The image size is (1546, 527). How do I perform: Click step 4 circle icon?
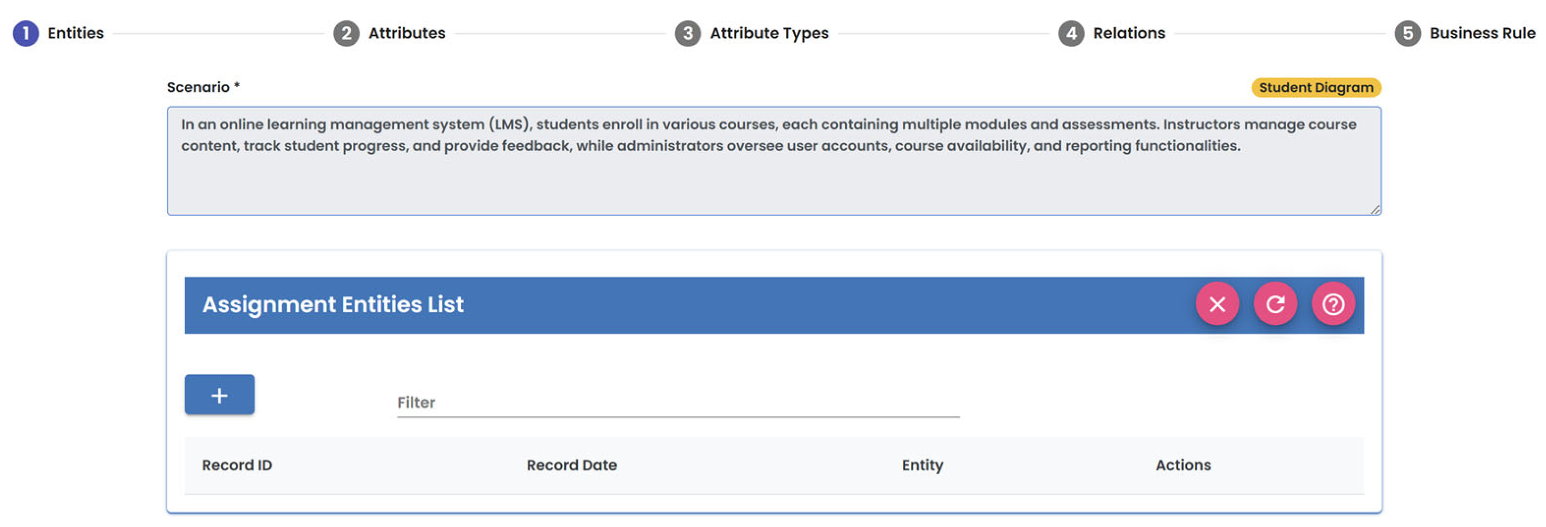[x=1071, y=33]
